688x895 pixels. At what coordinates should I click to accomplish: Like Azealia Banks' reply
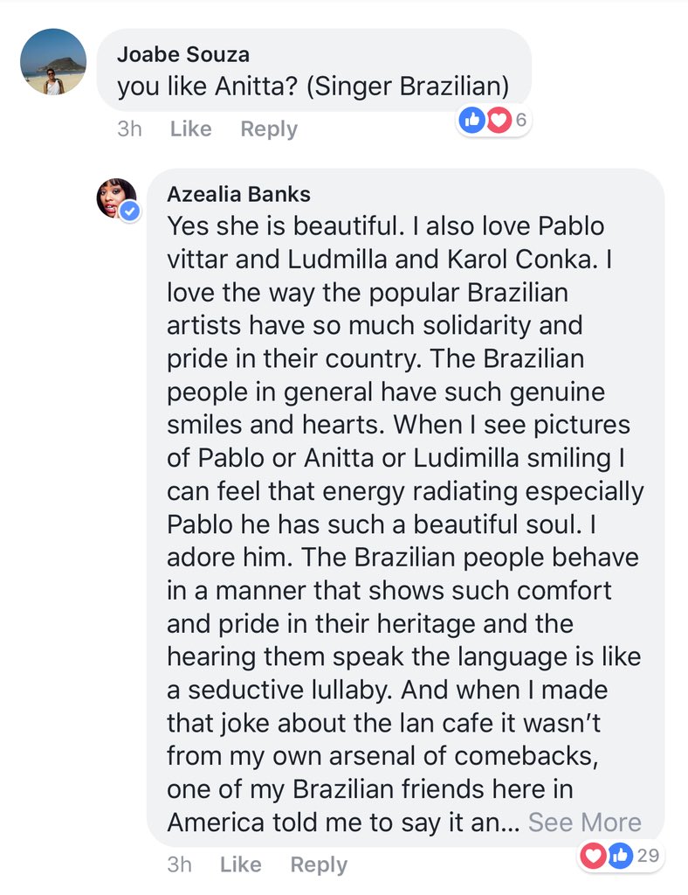click(240, 864)
